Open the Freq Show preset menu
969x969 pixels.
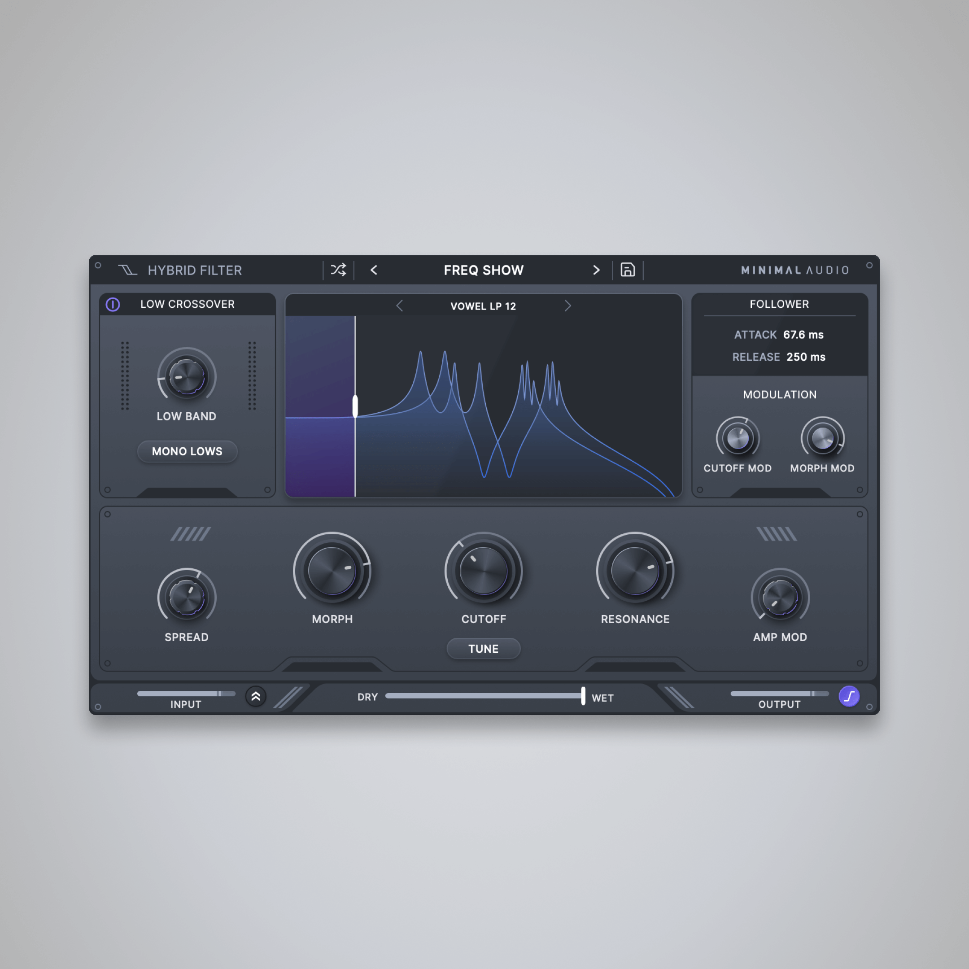[484, 271]
